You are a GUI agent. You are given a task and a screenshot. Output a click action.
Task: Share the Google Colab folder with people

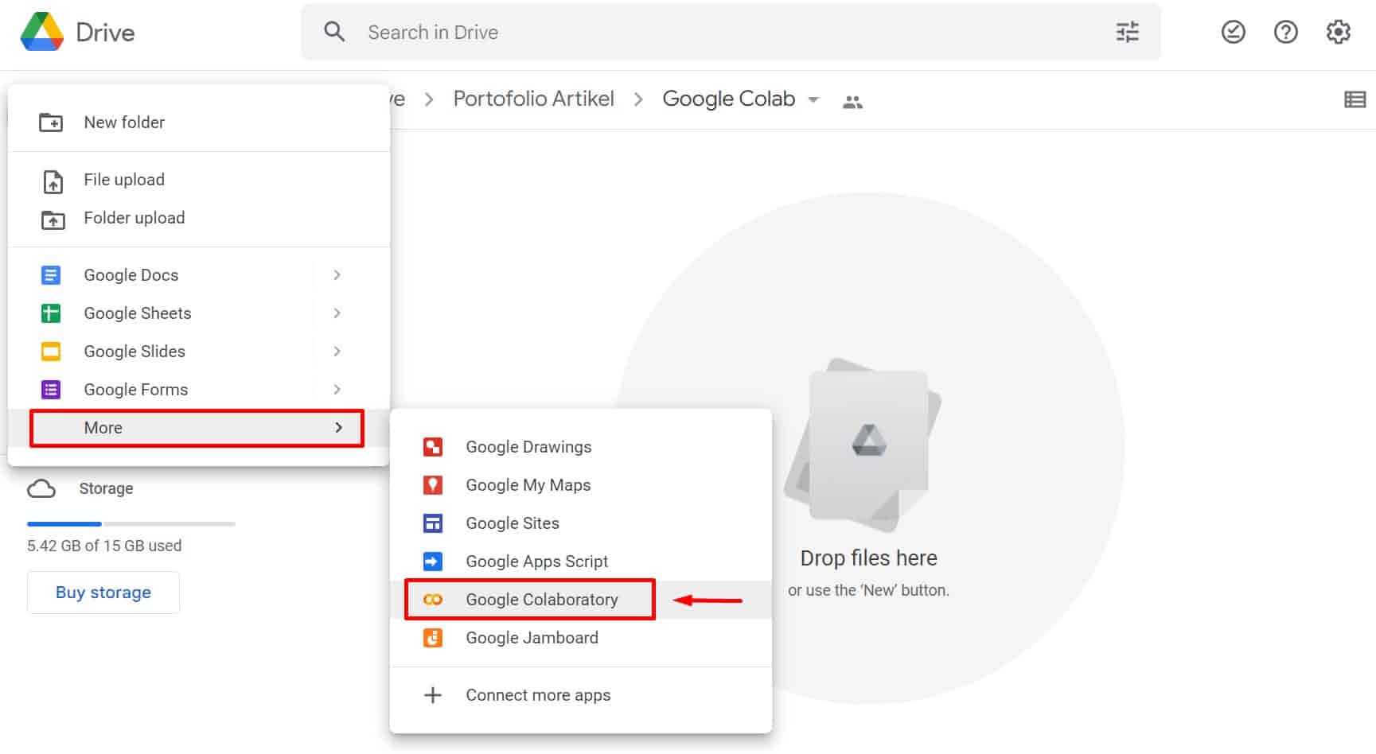pos(852,100)
